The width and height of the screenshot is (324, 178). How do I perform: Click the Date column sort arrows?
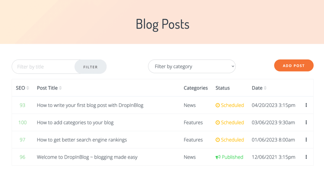pyautogui.click(x=265, y=88)
